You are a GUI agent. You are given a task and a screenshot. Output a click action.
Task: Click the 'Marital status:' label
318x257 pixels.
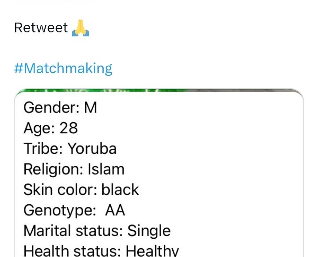tap(73, 231)
